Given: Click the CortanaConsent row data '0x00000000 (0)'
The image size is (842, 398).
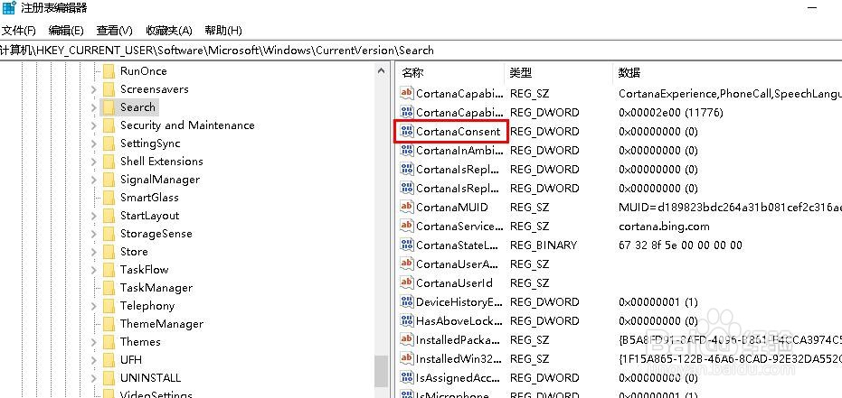Looking at the screenshot, I should tap(658, 131).
